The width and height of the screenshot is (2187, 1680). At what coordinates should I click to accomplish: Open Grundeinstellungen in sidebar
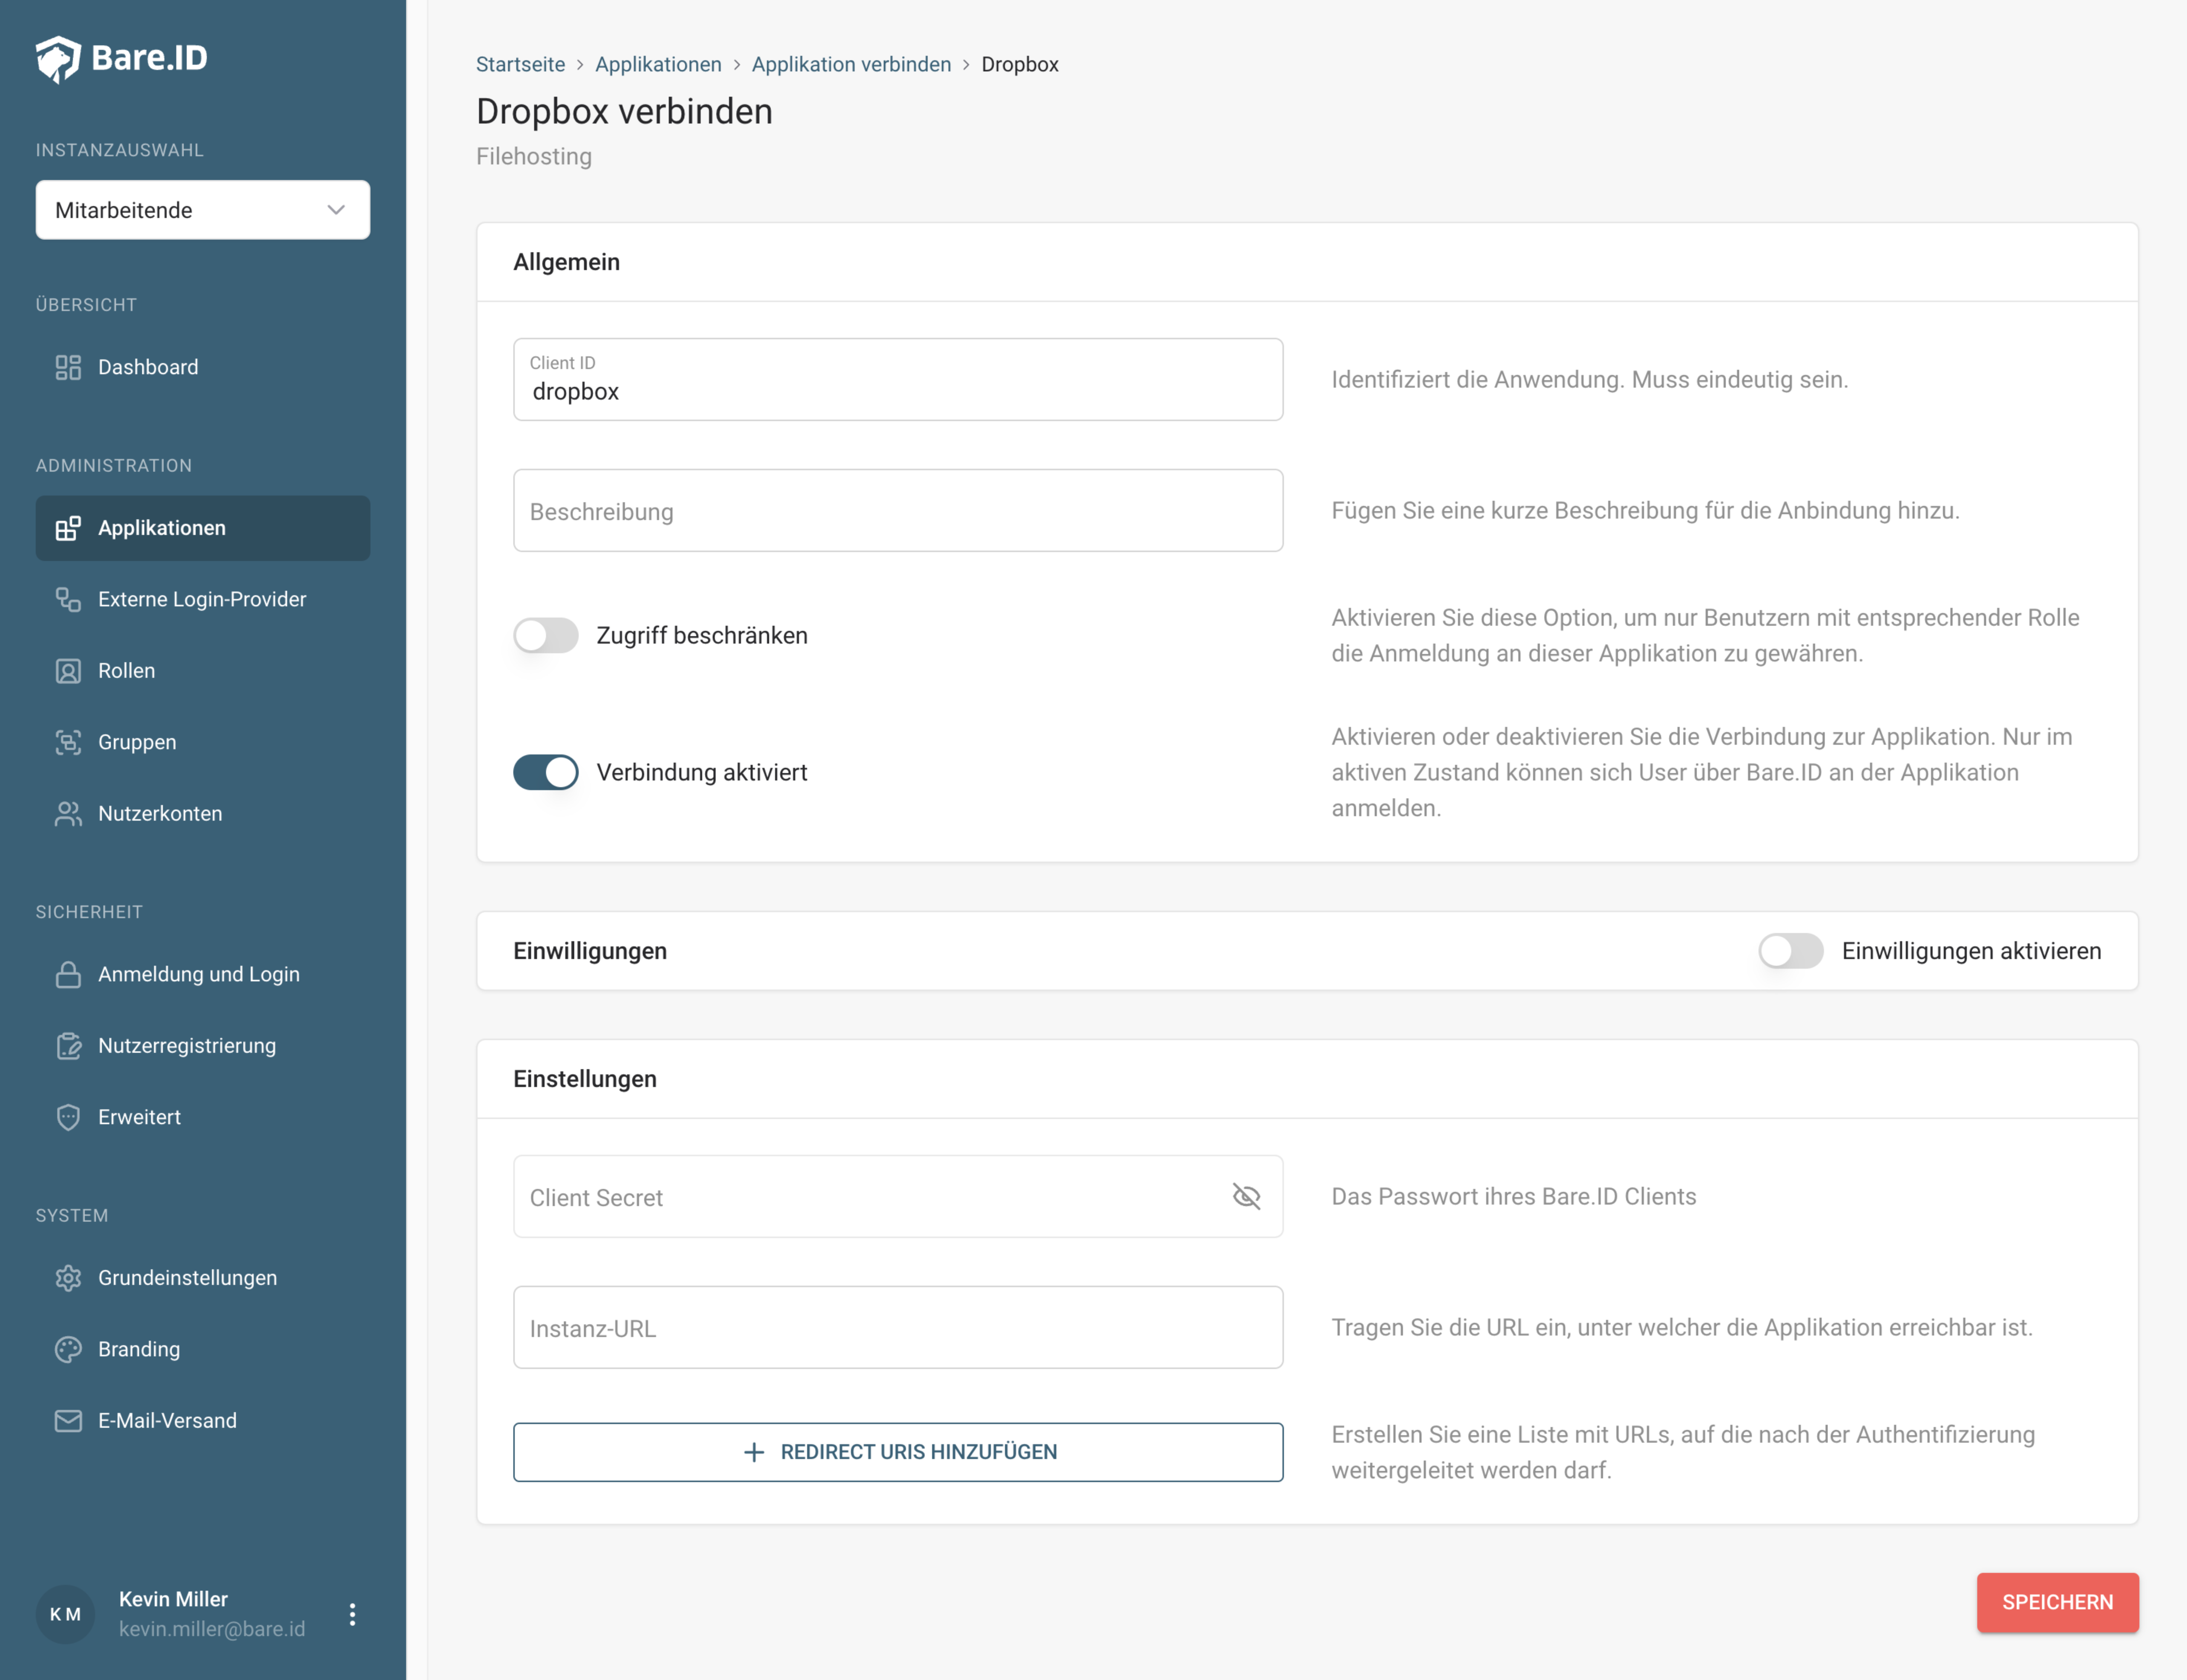(203, 1278)
